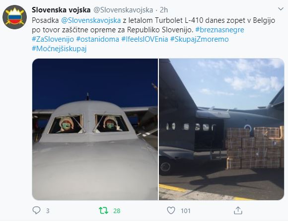Open the #ostanidoma hashtag
Screen dimensions: 288x222
click(x=97, y=39)
